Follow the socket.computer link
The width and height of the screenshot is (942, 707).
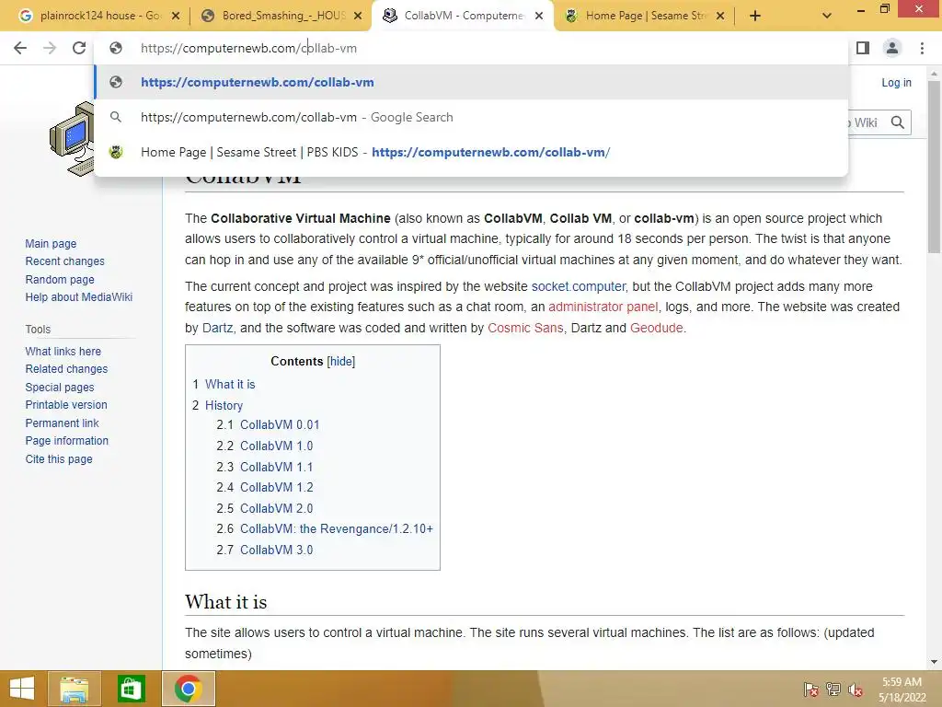pos(578,286)
